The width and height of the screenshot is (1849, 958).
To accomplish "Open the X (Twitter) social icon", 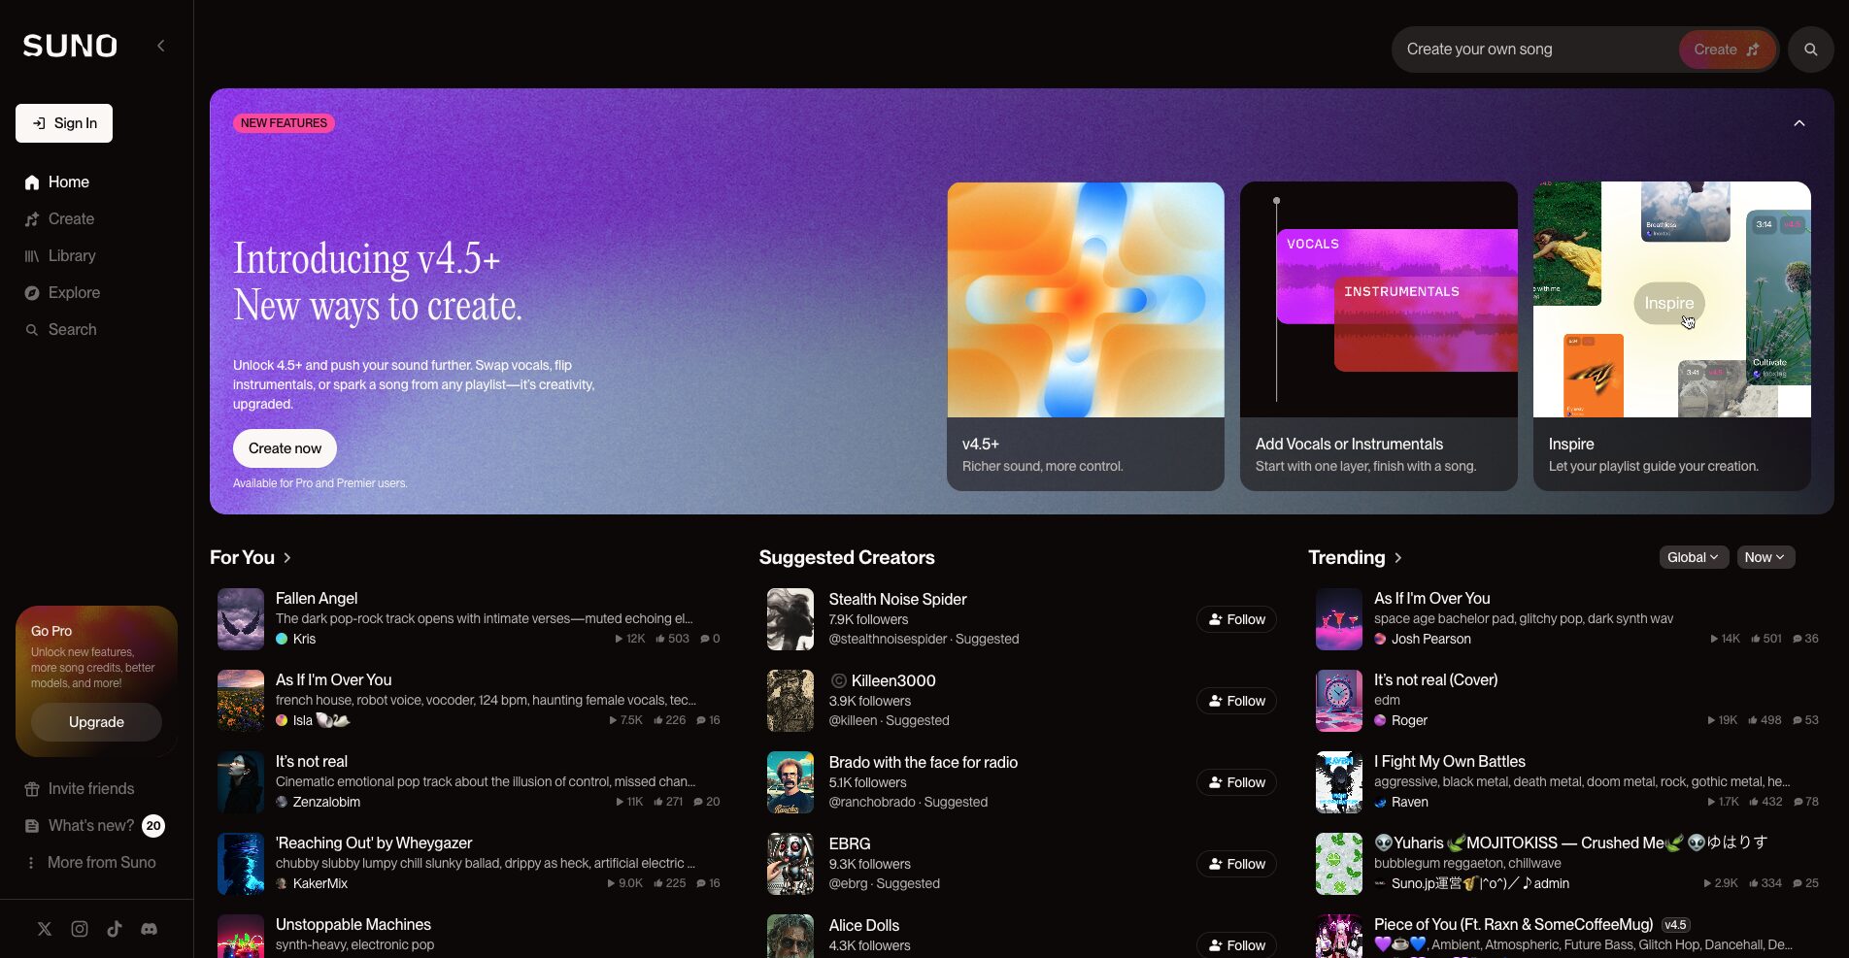I will coord(45,929).
